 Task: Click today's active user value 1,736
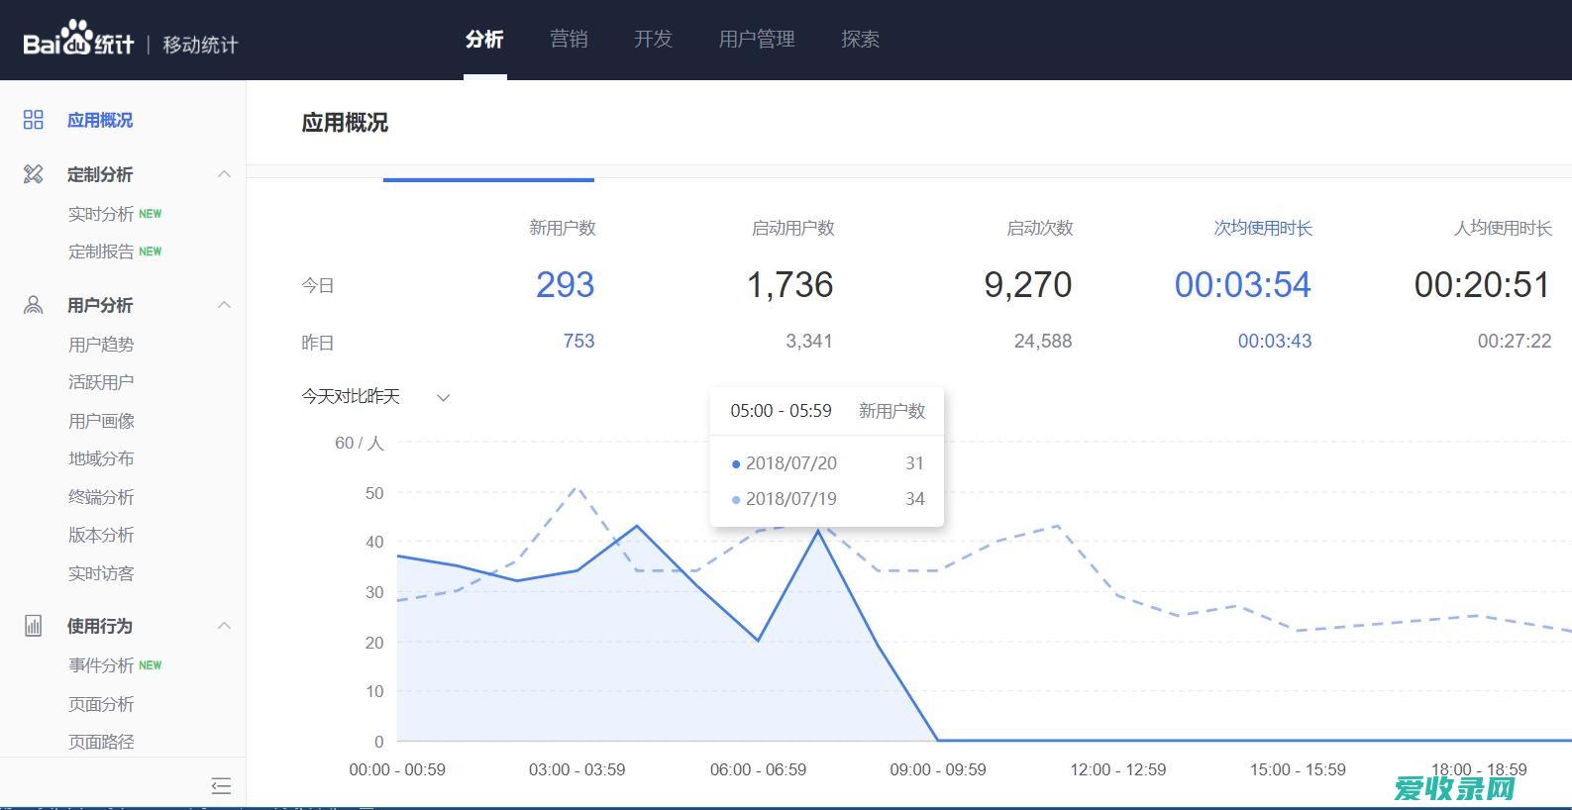pos(789,285)
